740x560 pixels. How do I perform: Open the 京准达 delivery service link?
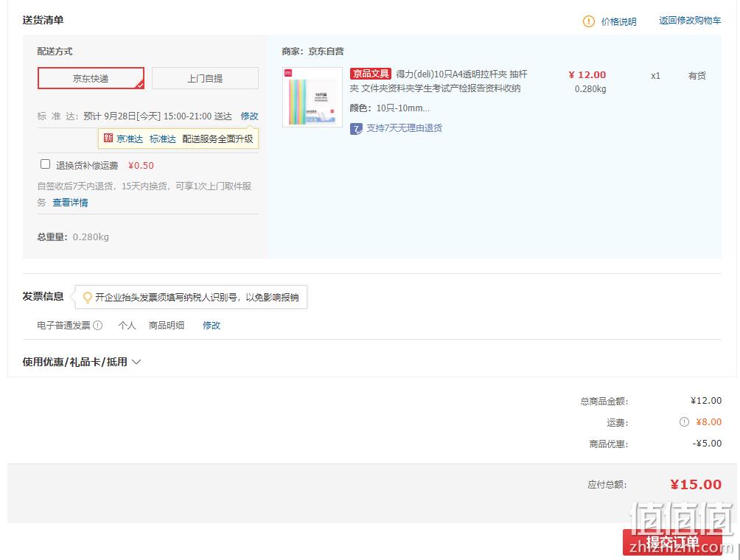pos(130,139)
